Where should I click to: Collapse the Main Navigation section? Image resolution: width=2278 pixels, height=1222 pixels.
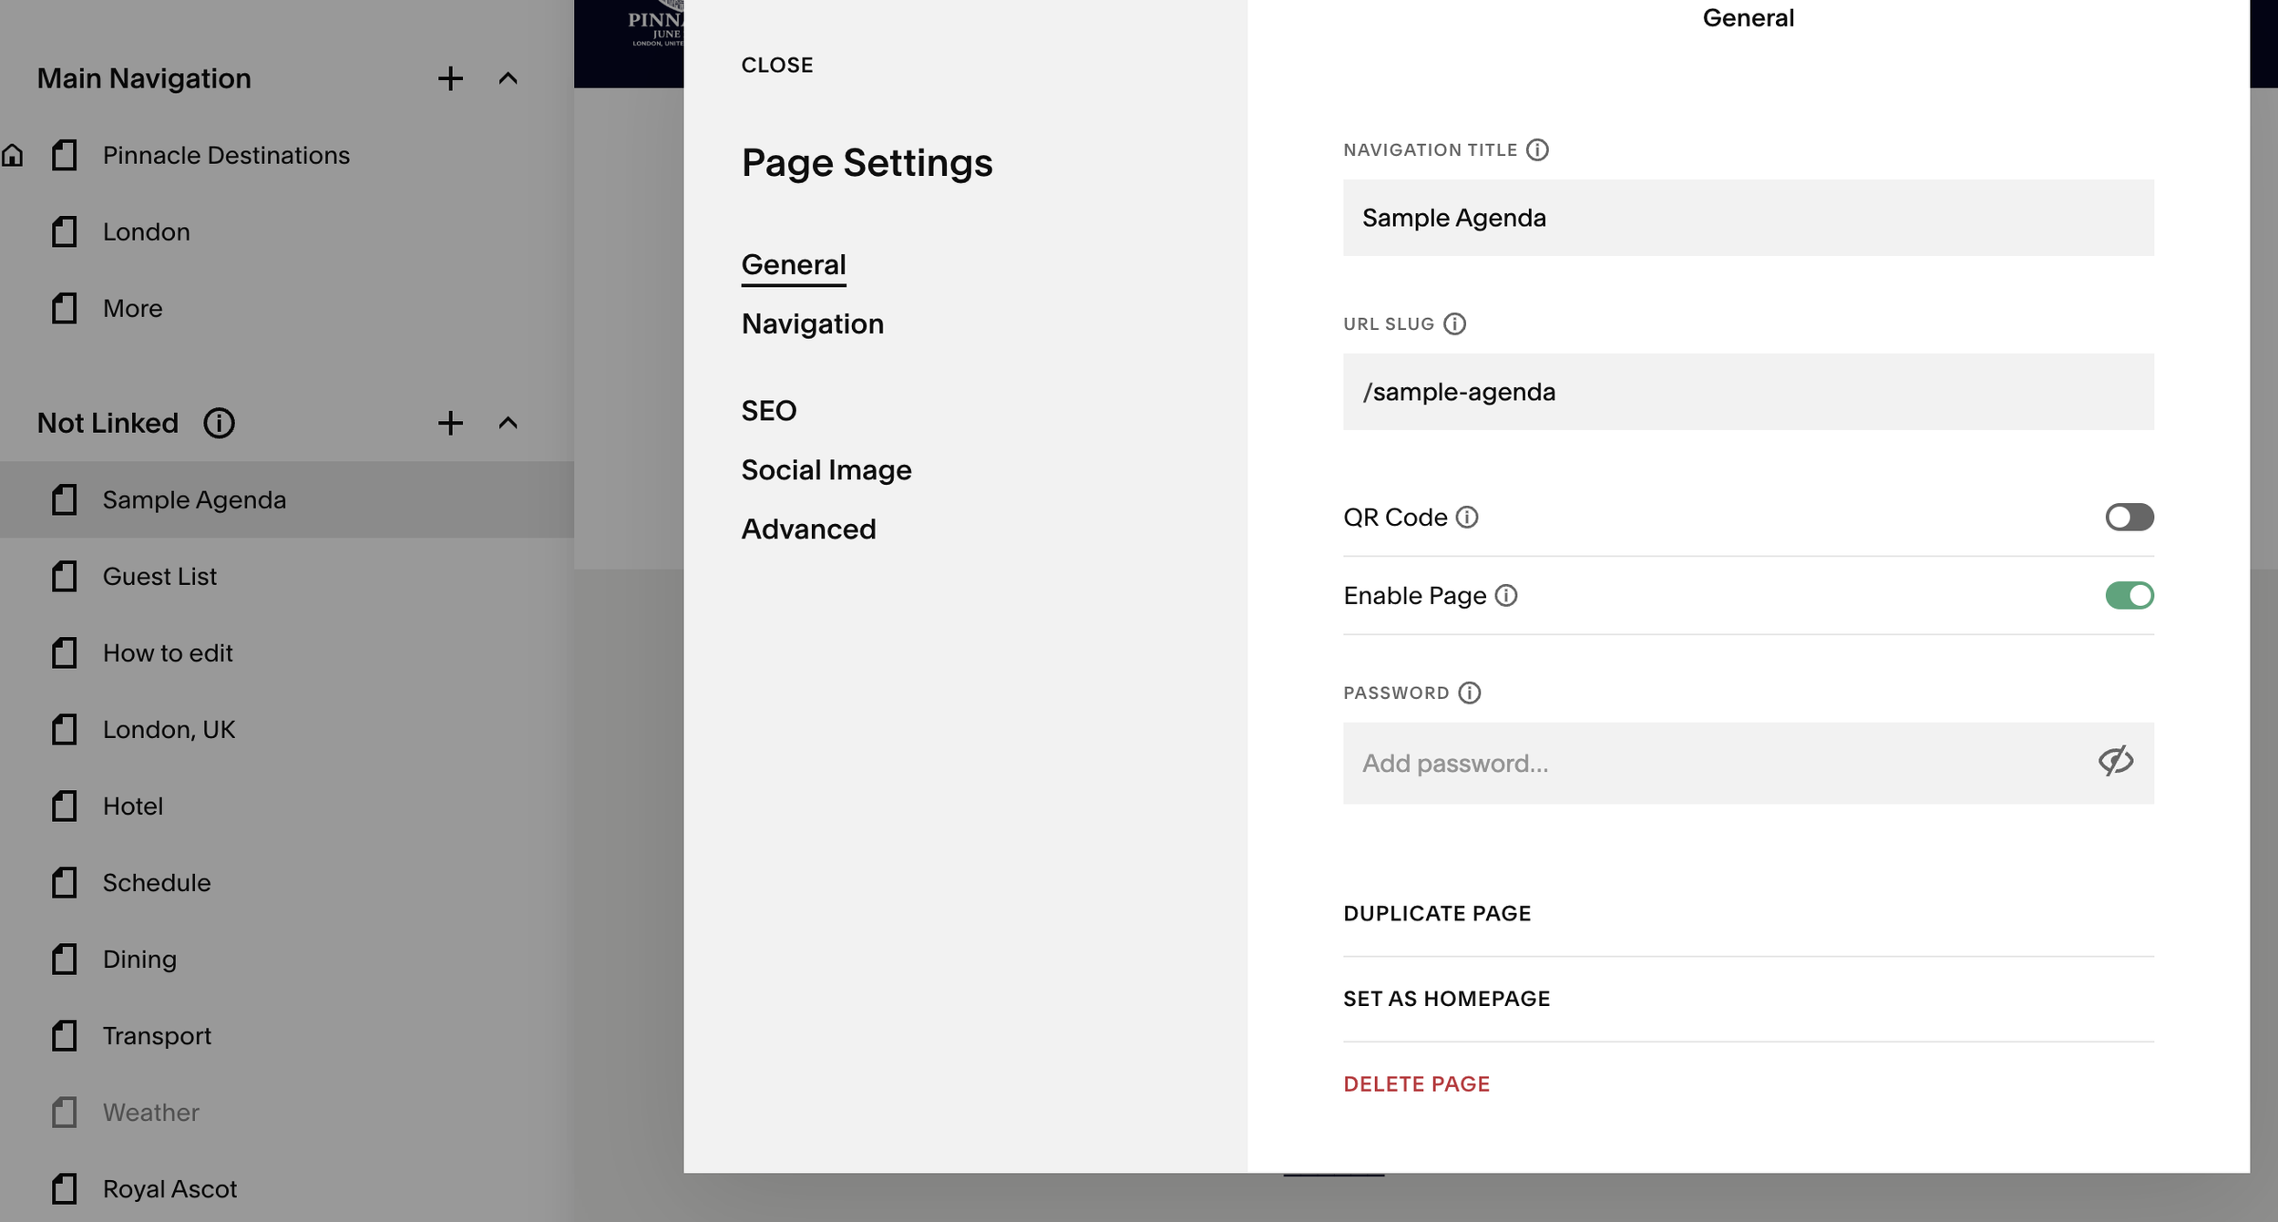tap(508, 78)
